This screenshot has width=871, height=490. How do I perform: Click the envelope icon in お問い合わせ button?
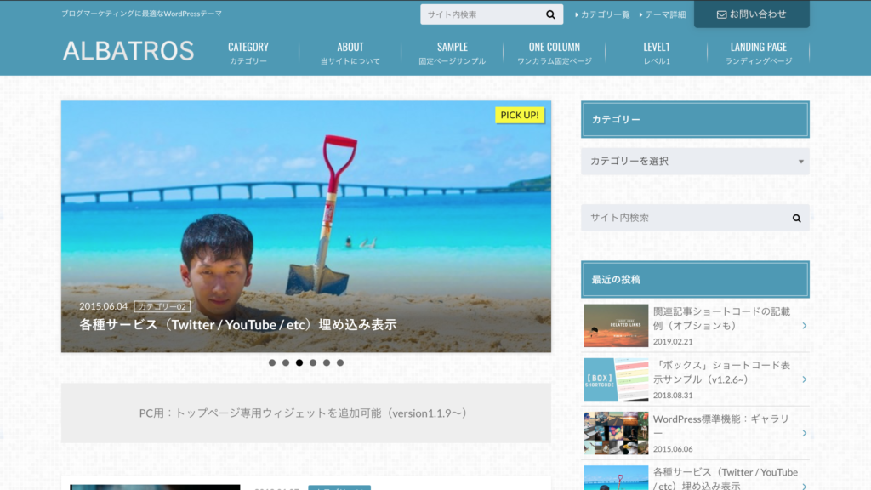(x=721, y=14)
